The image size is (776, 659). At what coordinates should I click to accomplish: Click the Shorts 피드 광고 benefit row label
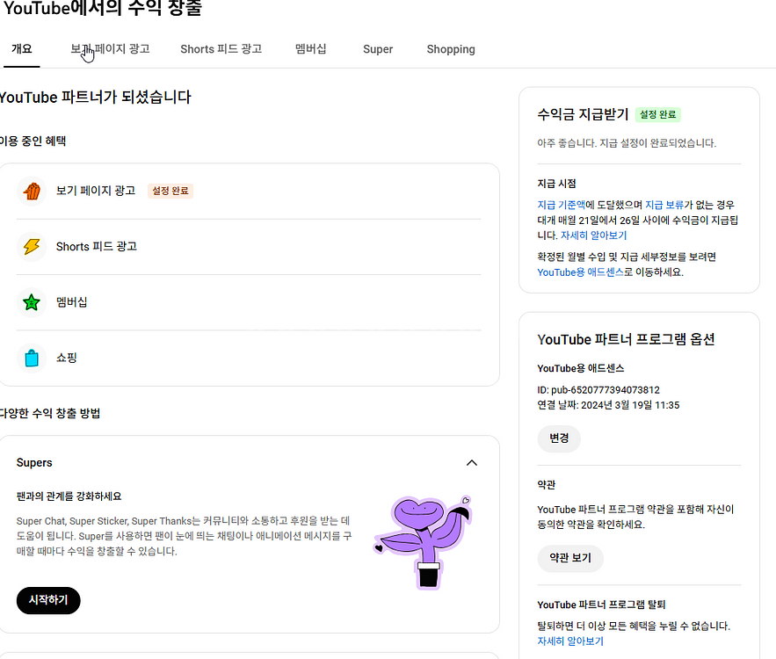pos(97,246)
